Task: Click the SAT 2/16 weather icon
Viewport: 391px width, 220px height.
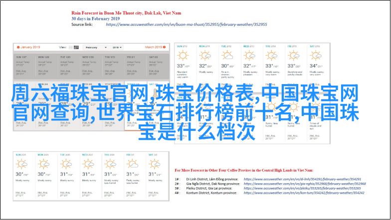Action: coord(316,56)
